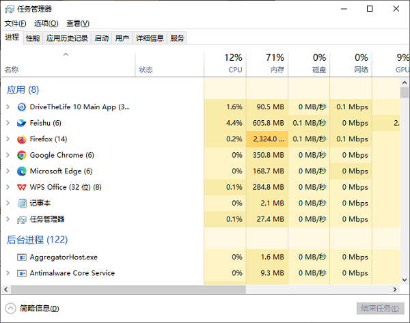Click the WPS Office app icon
The image size is (410, 323).
click(22, 187)
